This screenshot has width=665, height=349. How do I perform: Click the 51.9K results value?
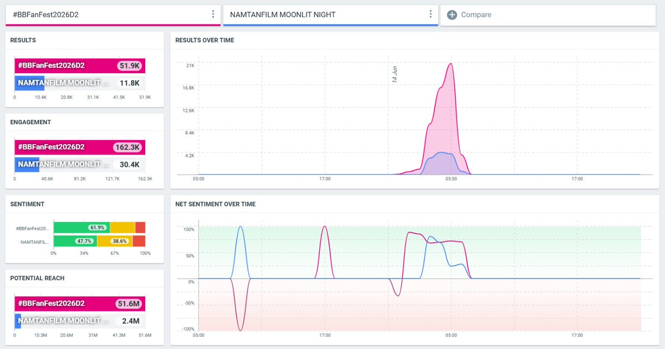coord(130,65)
